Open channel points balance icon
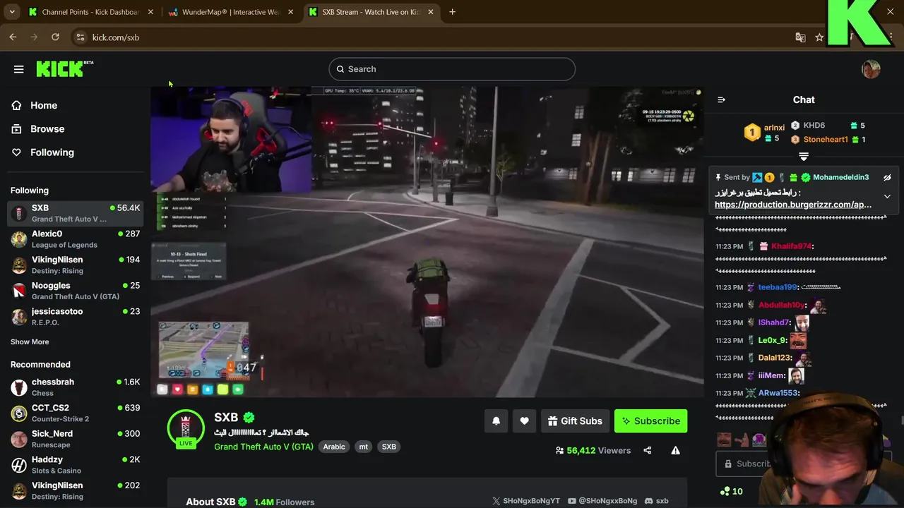Viewport: 904px width, 508px height. [x=725, y=492]
